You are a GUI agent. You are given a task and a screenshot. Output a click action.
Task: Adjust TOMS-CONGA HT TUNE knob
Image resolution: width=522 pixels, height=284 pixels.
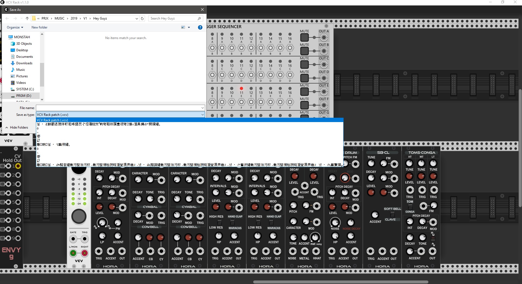point(409,163)
